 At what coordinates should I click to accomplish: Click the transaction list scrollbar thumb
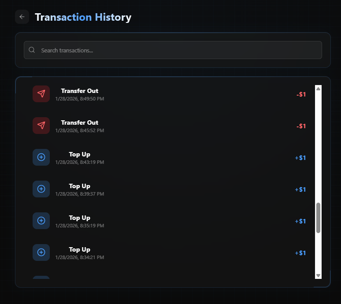pos(318,218)
